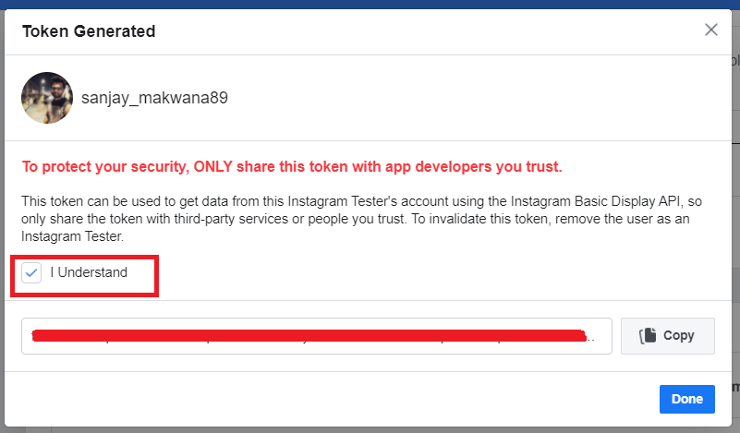The height and width of the screenshot is (433, 740).
Task: Close the Token Generated dialog
Action: point(711,30)
